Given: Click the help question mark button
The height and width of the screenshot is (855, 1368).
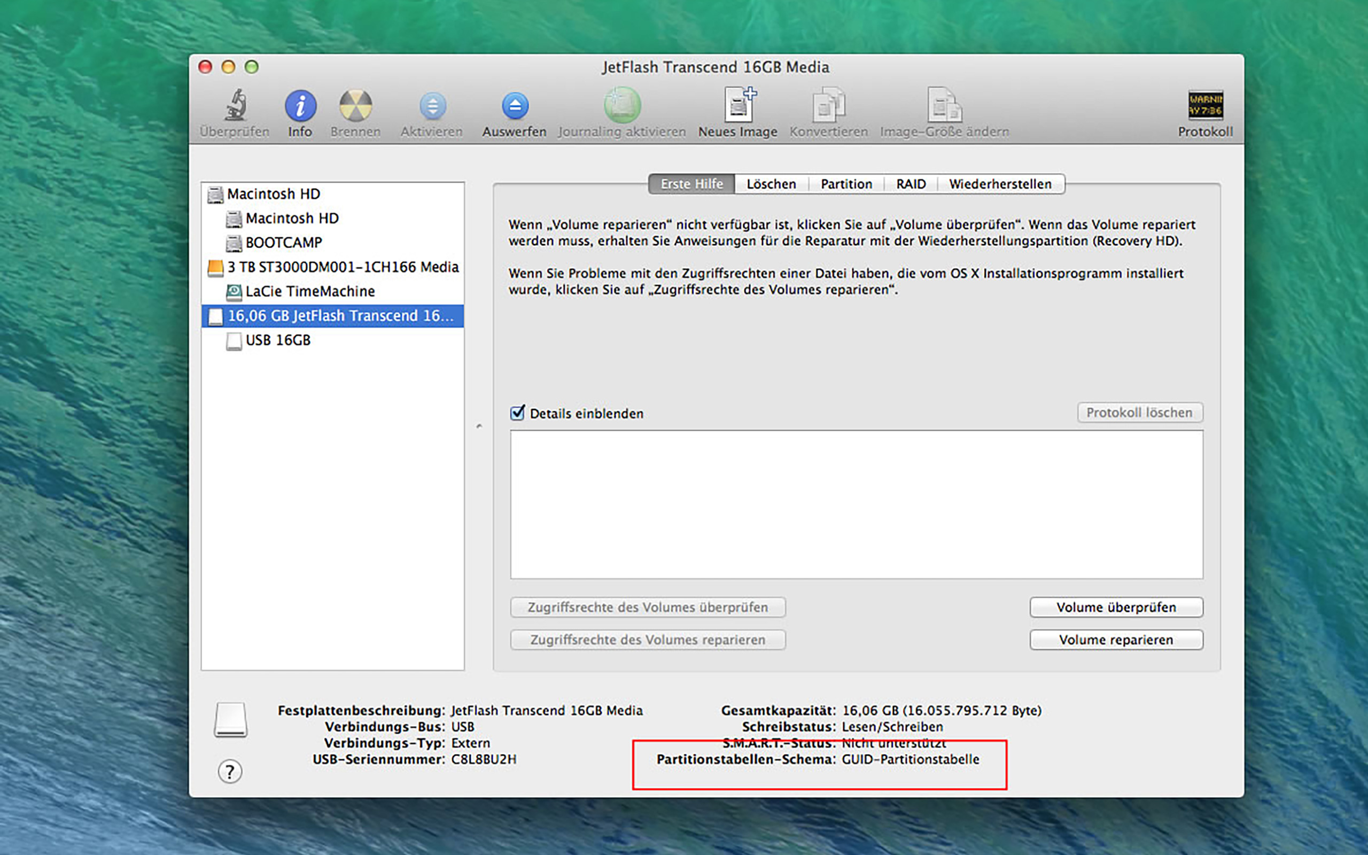Looking at the screenshot, I should pyautogui.click(x=230, y=771).
